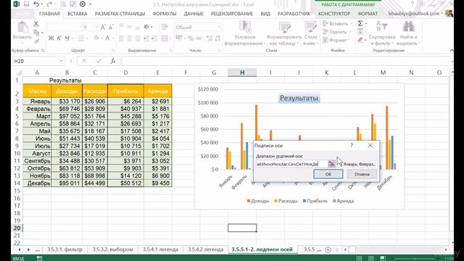Switch to the ВИД ribbon tab
Image resolution: width=464 pixels, height=261 pixels.
click(x=265, y=14)
